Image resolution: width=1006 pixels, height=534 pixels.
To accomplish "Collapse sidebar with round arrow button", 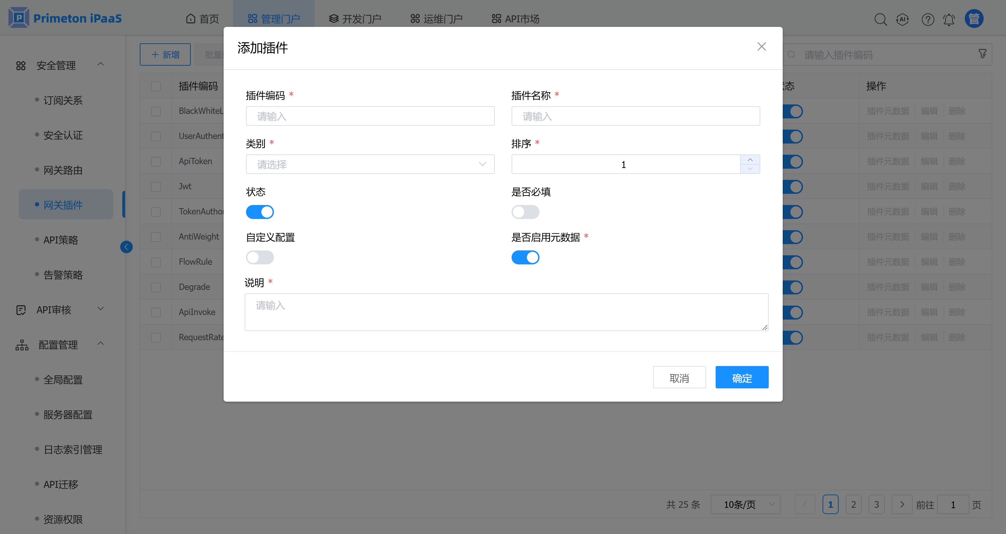I will (126, 247).
